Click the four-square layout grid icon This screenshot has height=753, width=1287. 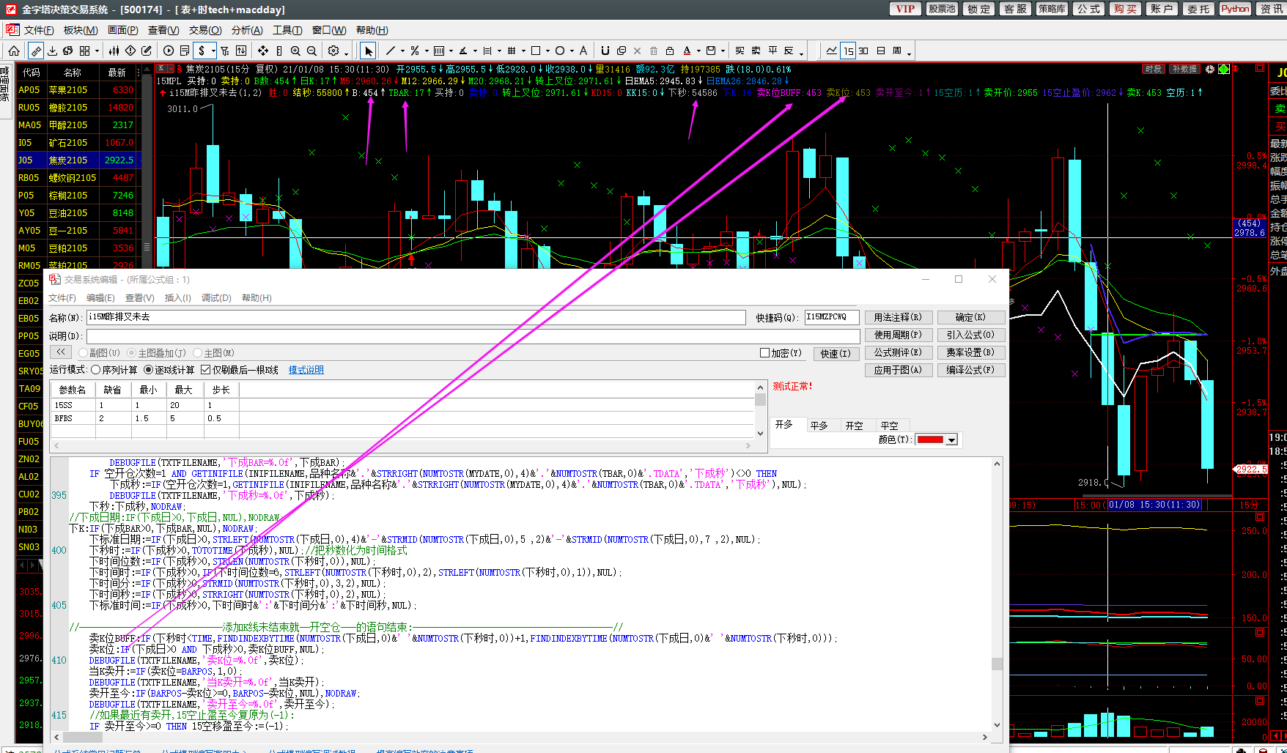pos(84,51)
